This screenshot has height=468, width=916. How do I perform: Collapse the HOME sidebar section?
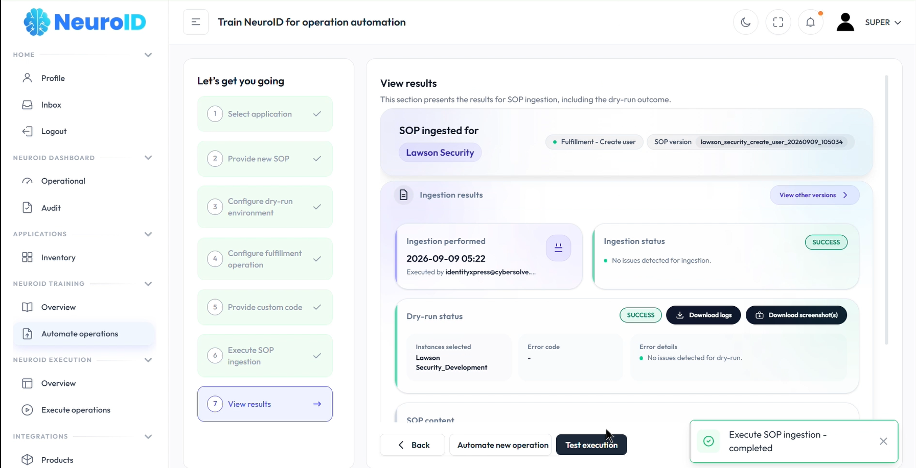[x=148, y=55]
